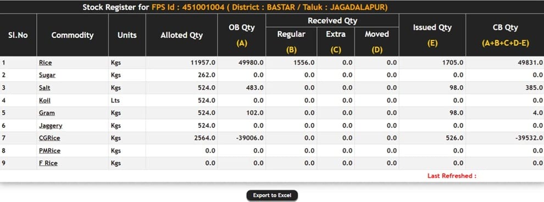Open the Sugar commodity link
Viewport: 544px width, 202px height.
click(47, 75)
